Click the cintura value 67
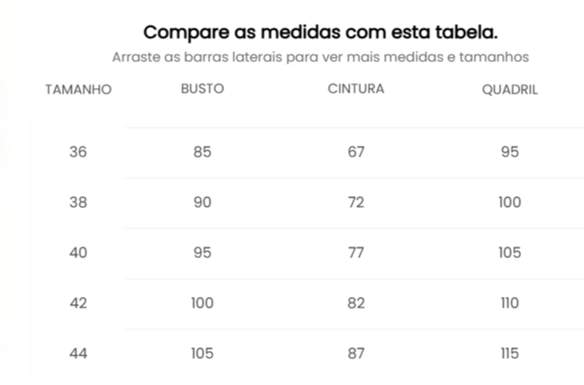Screen dimensions: 584x385 click(x=356, y=152)
